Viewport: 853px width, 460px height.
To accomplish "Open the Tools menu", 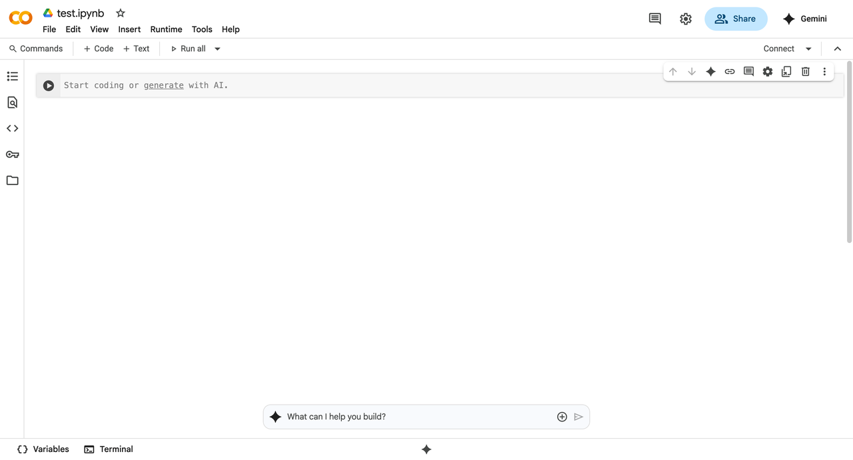I will coord(202,29).
